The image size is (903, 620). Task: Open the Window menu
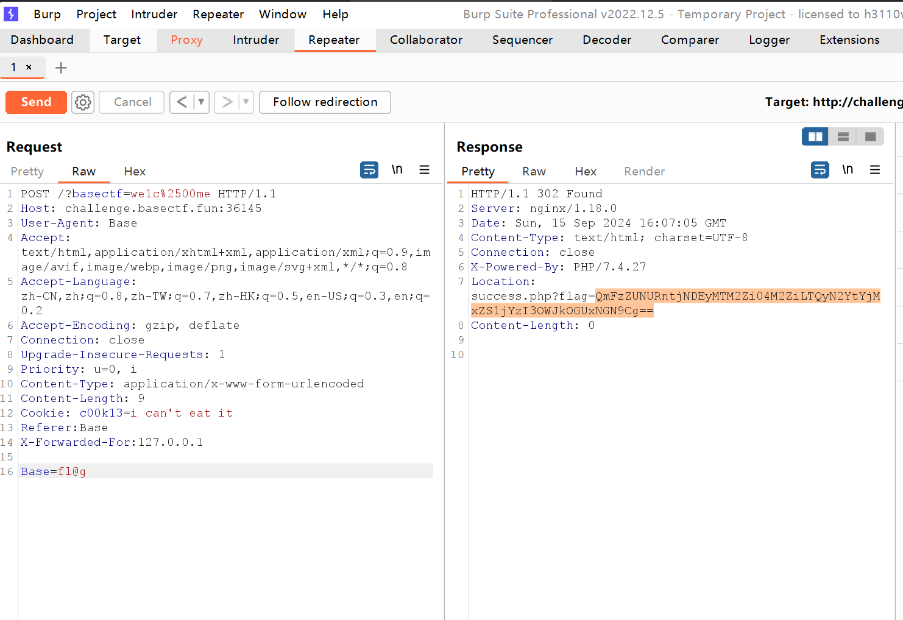(x=283, y=14)
